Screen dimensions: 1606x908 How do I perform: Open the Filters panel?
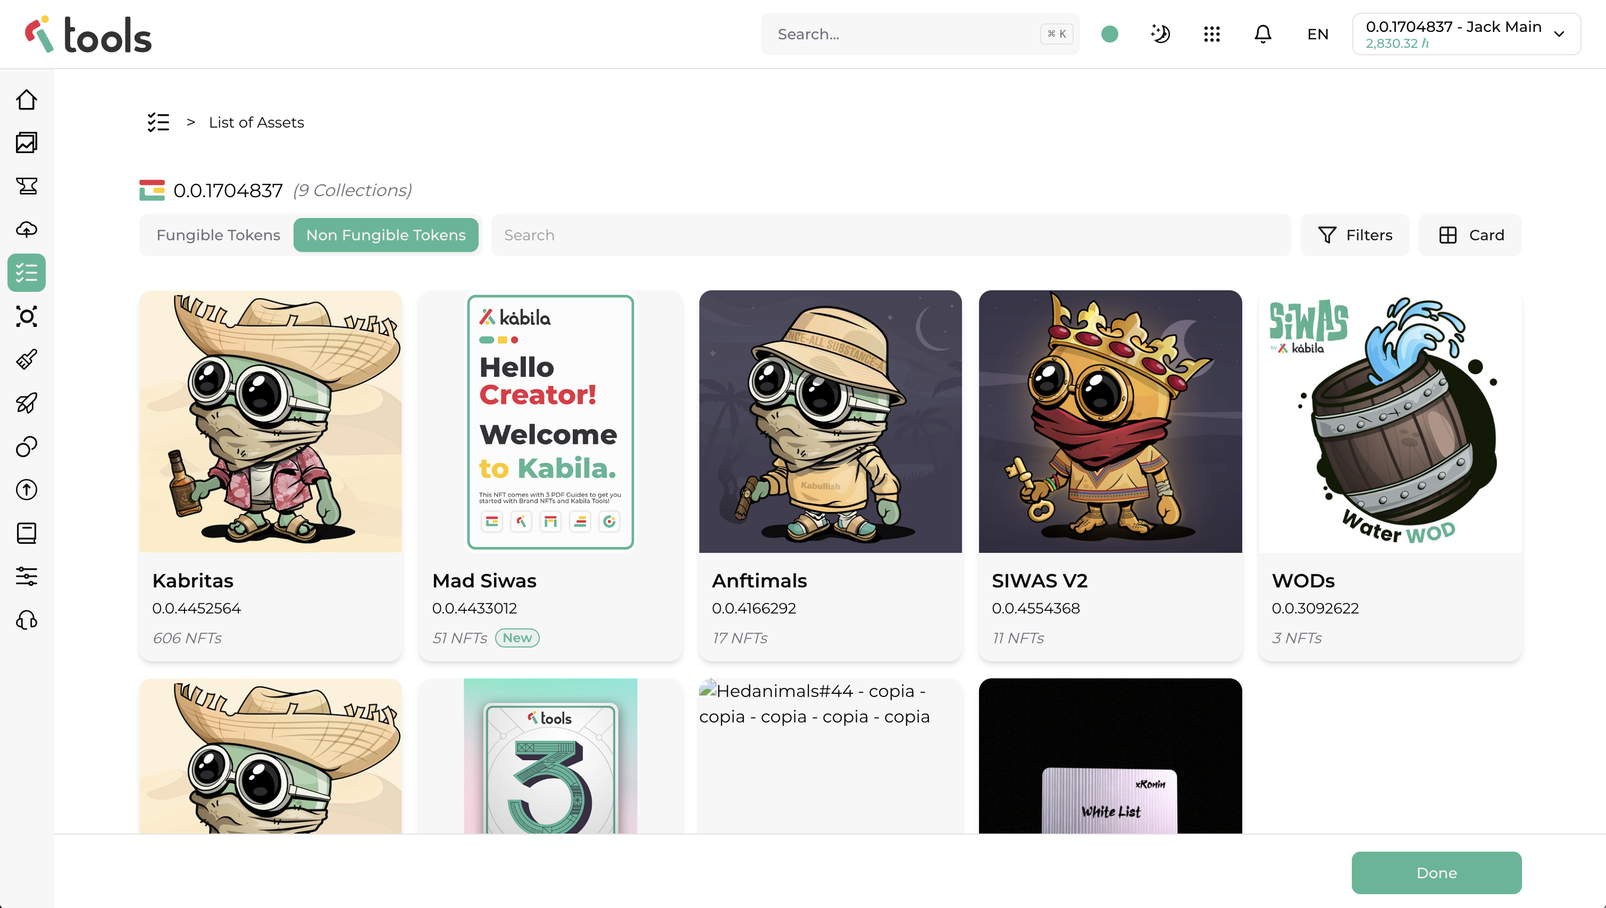(1354, 235)
